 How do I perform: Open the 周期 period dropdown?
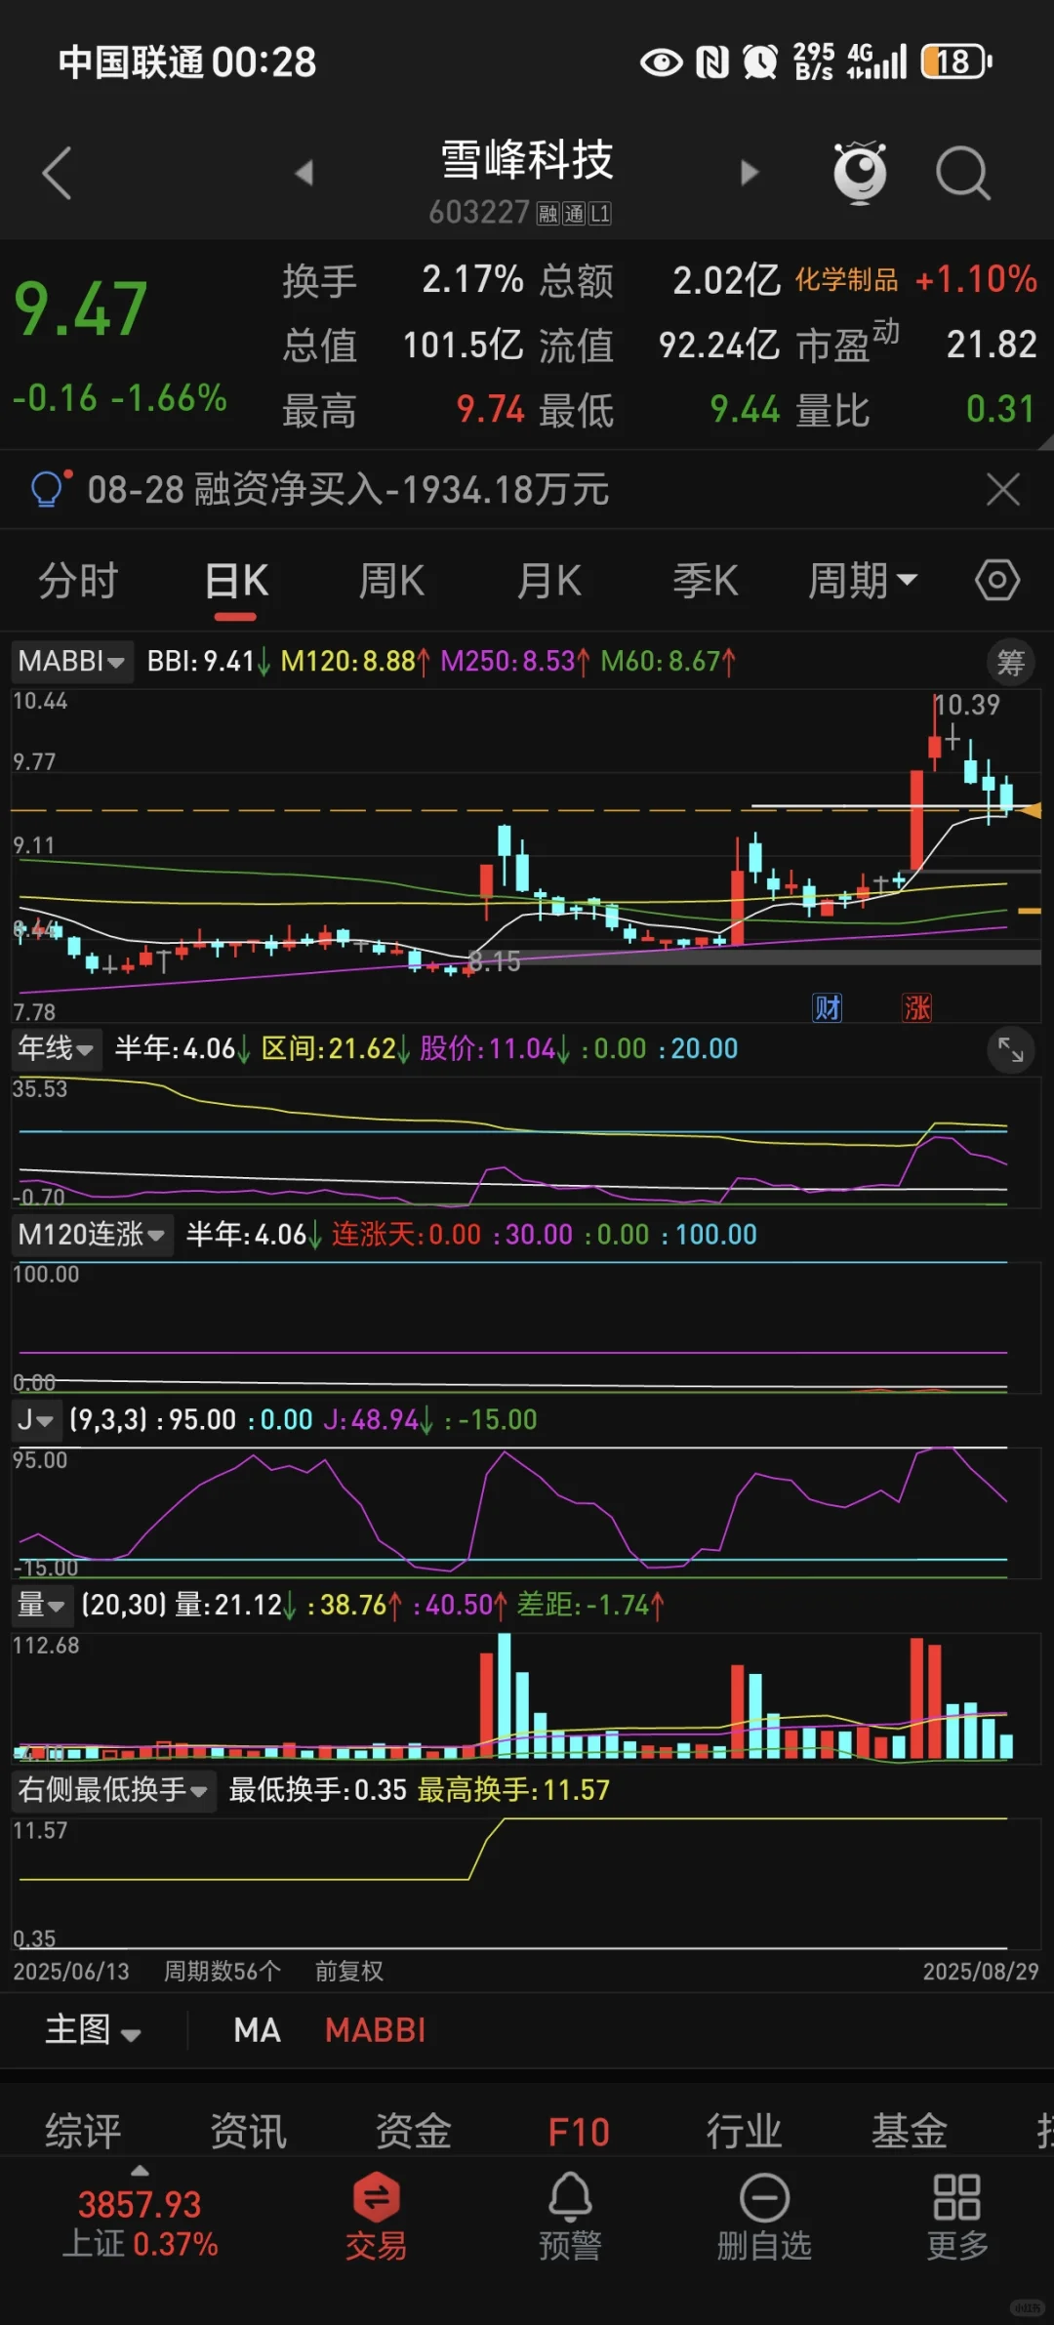point(863,581)
